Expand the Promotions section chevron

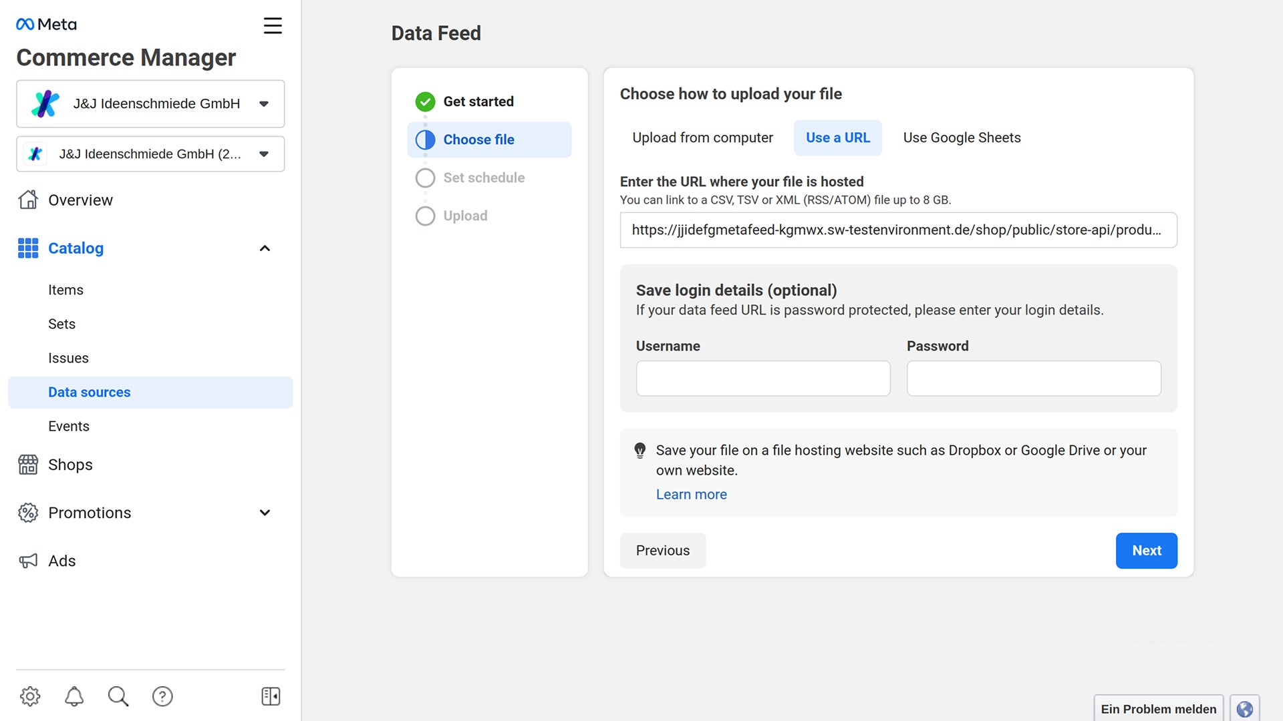point(265,513)
